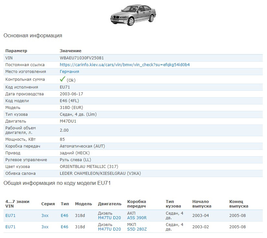Click the power value 85
Image resolution: width=267 pixels, height=238 pixels.
tap(62, 139)
